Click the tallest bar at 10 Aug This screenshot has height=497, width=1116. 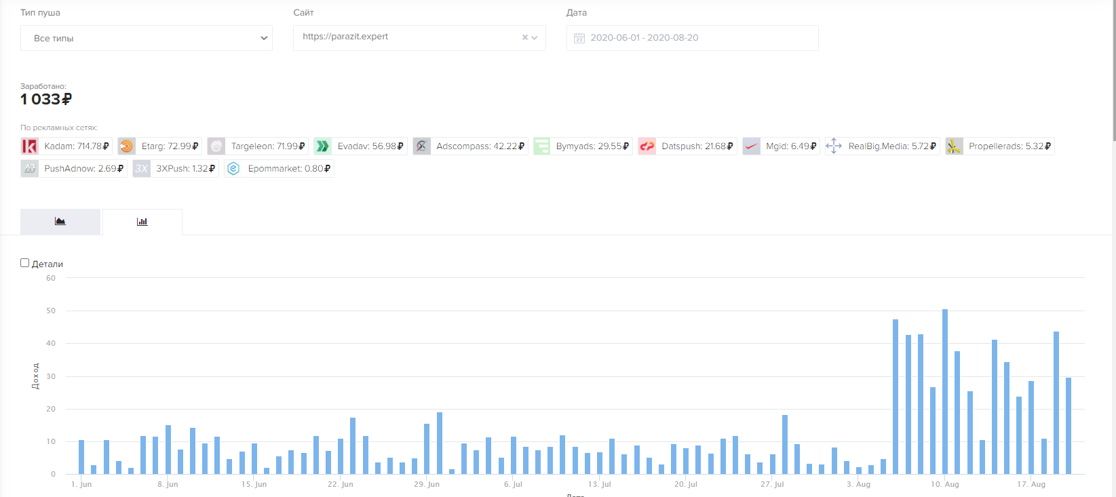[945, 391]
